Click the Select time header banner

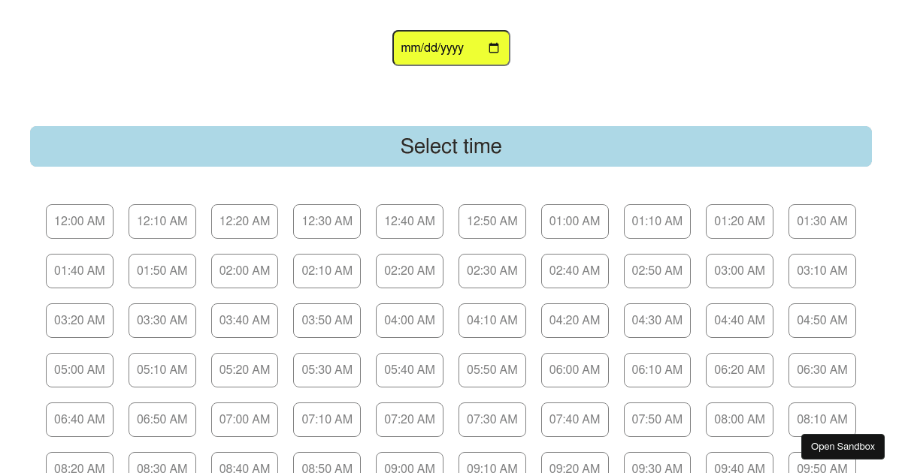coord(451,146)
